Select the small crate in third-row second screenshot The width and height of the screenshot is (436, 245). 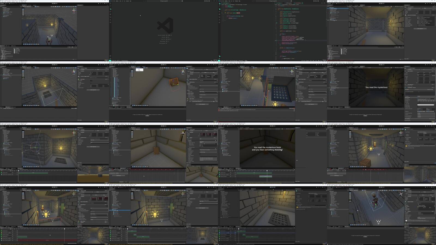[156, 150]
